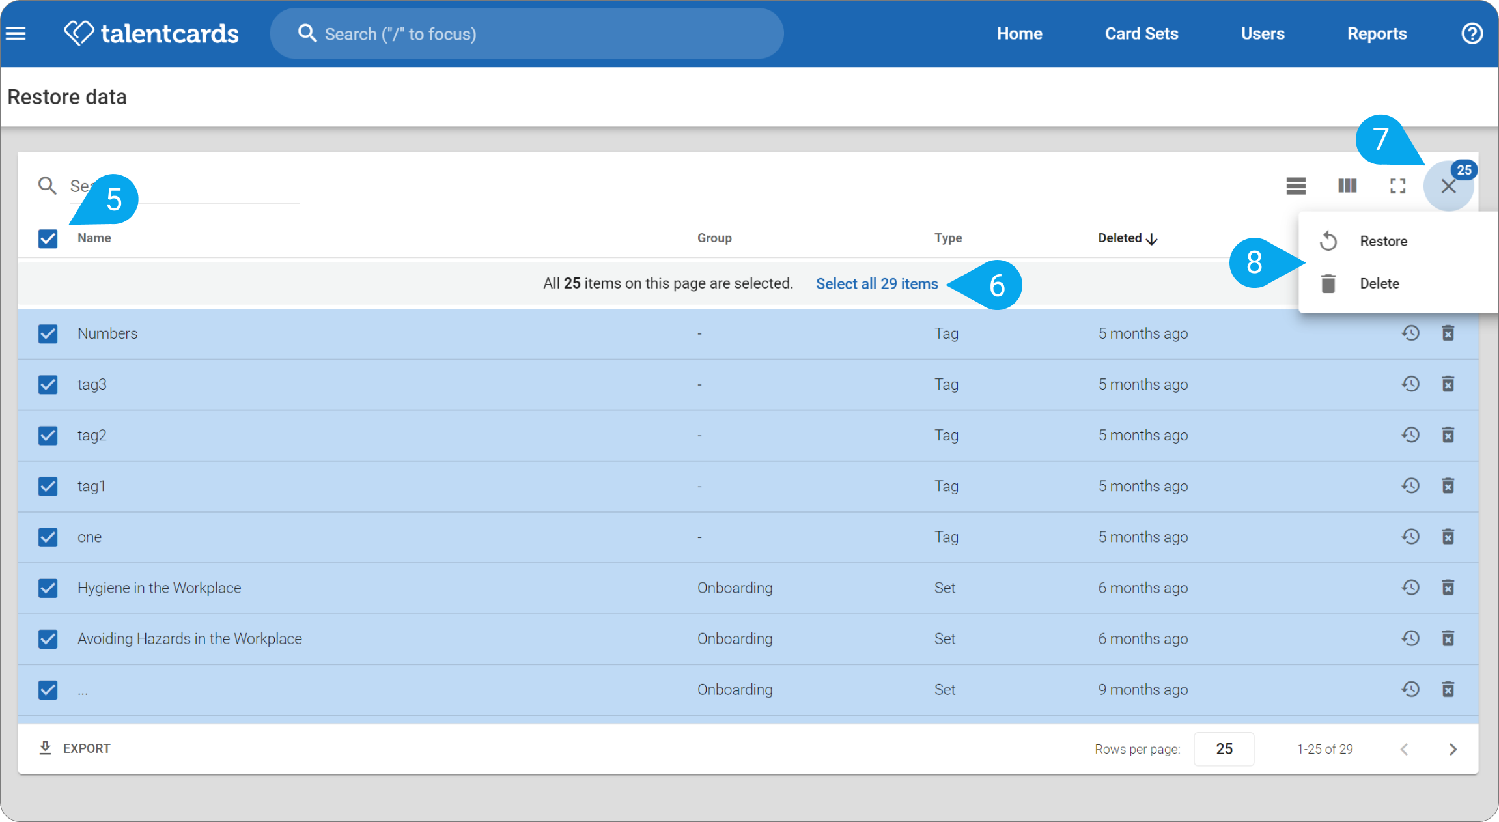Click Select all 29 items link
Image resolution: width=1499 pixels, height=822 pixels.
pos(876,284)
